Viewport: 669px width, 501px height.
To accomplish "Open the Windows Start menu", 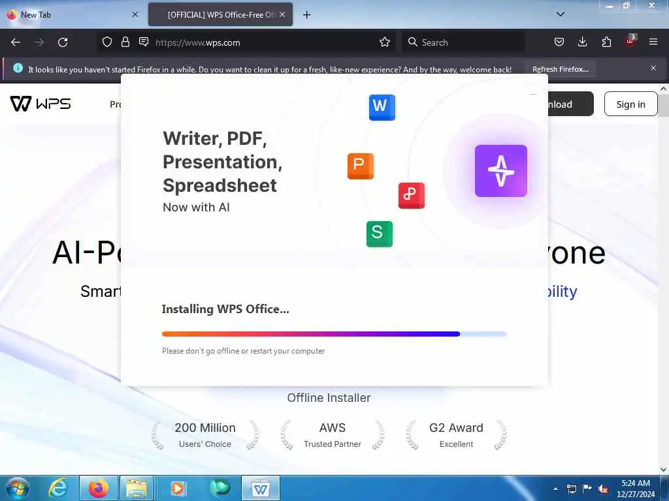I will (x=18, y=488).
